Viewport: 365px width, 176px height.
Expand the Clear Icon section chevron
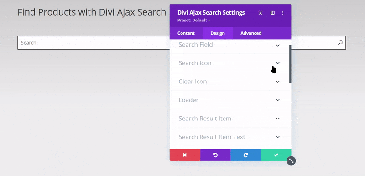tap(278, 82)
